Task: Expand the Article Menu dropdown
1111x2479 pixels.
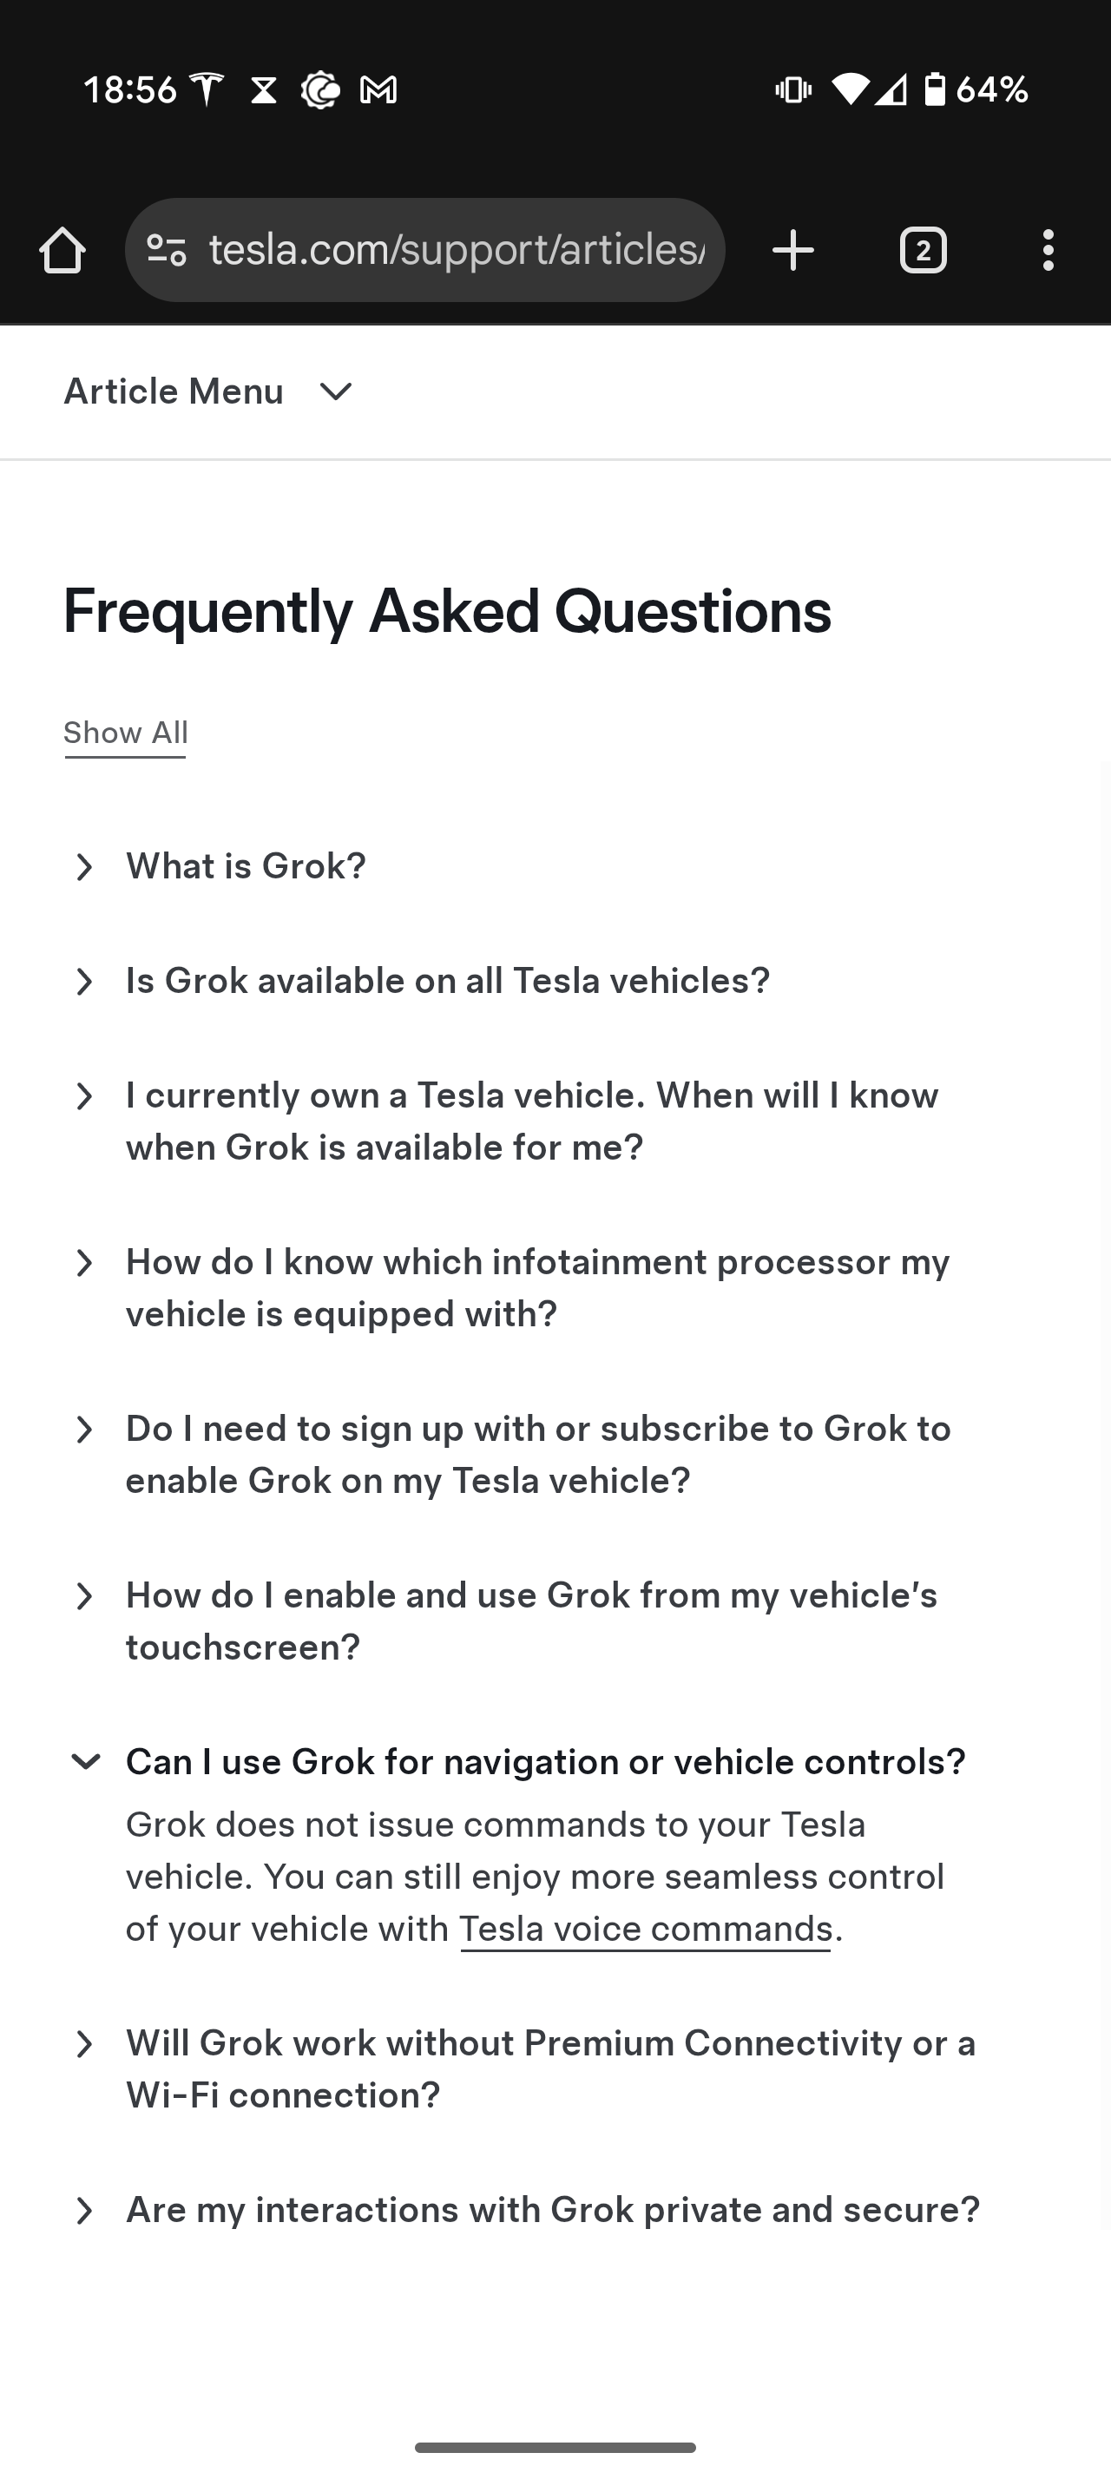Action: point(208,391)
